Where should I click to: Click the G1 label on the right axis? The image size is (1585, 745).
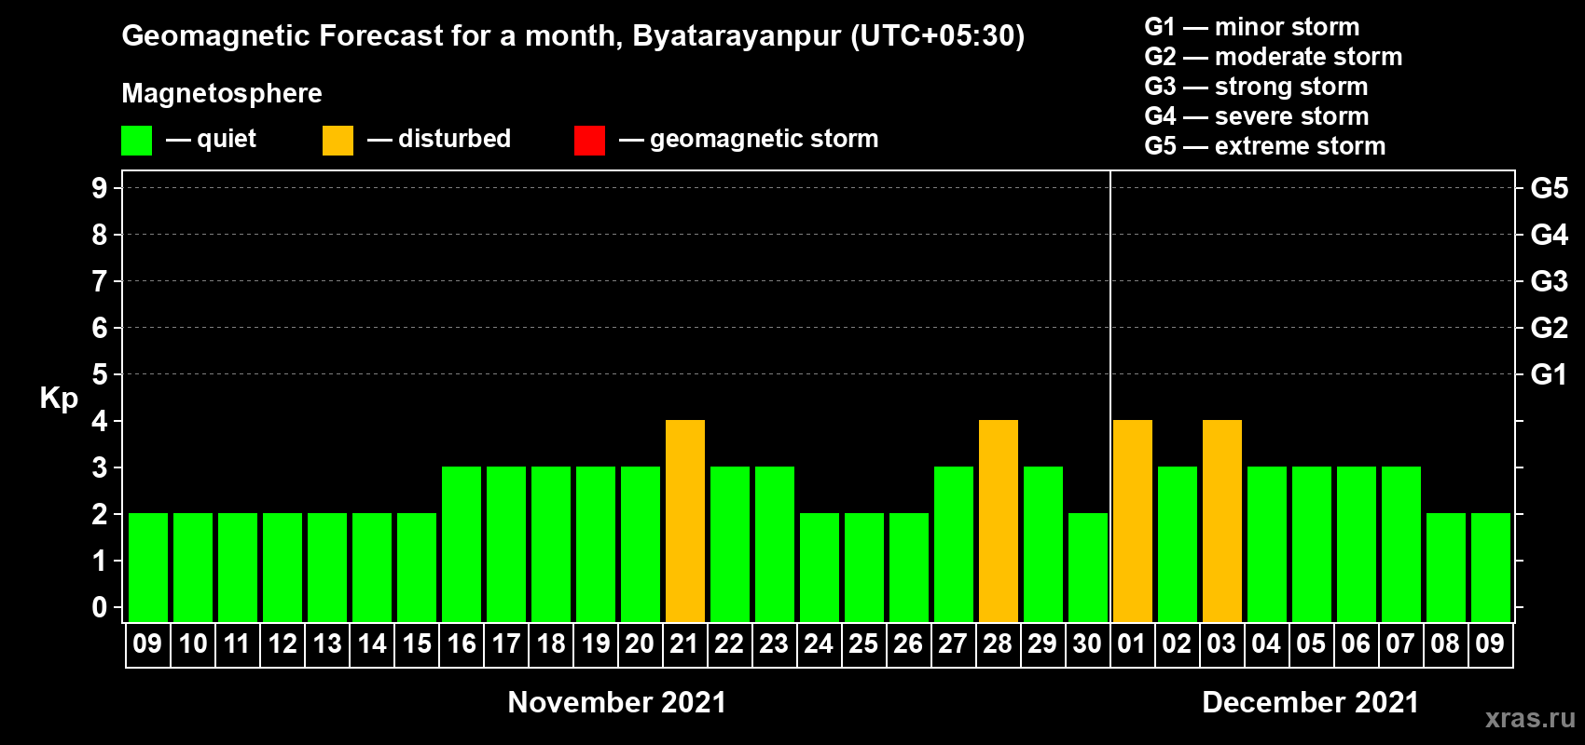[1550, 374]
